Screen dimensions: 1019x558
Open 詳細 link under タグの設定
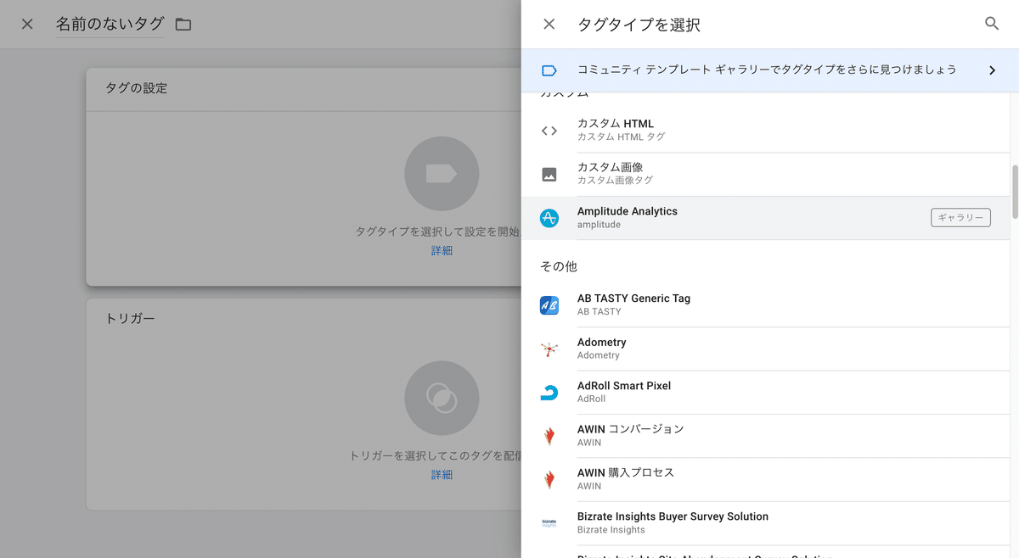[x=442, y=251]
